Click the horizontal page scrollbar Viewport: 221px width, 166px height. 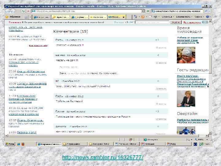pyautogui.click(x=103, y=136)
